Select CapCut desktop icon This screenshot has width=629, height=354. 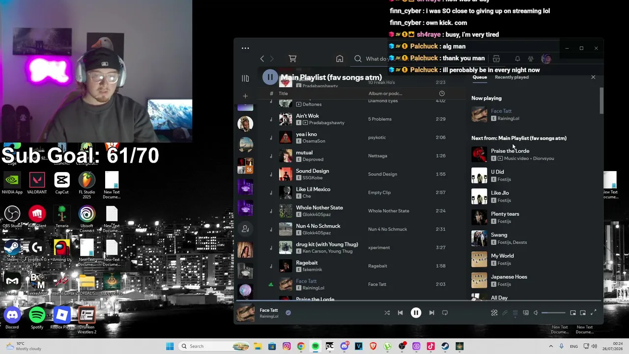coord(62,183)
